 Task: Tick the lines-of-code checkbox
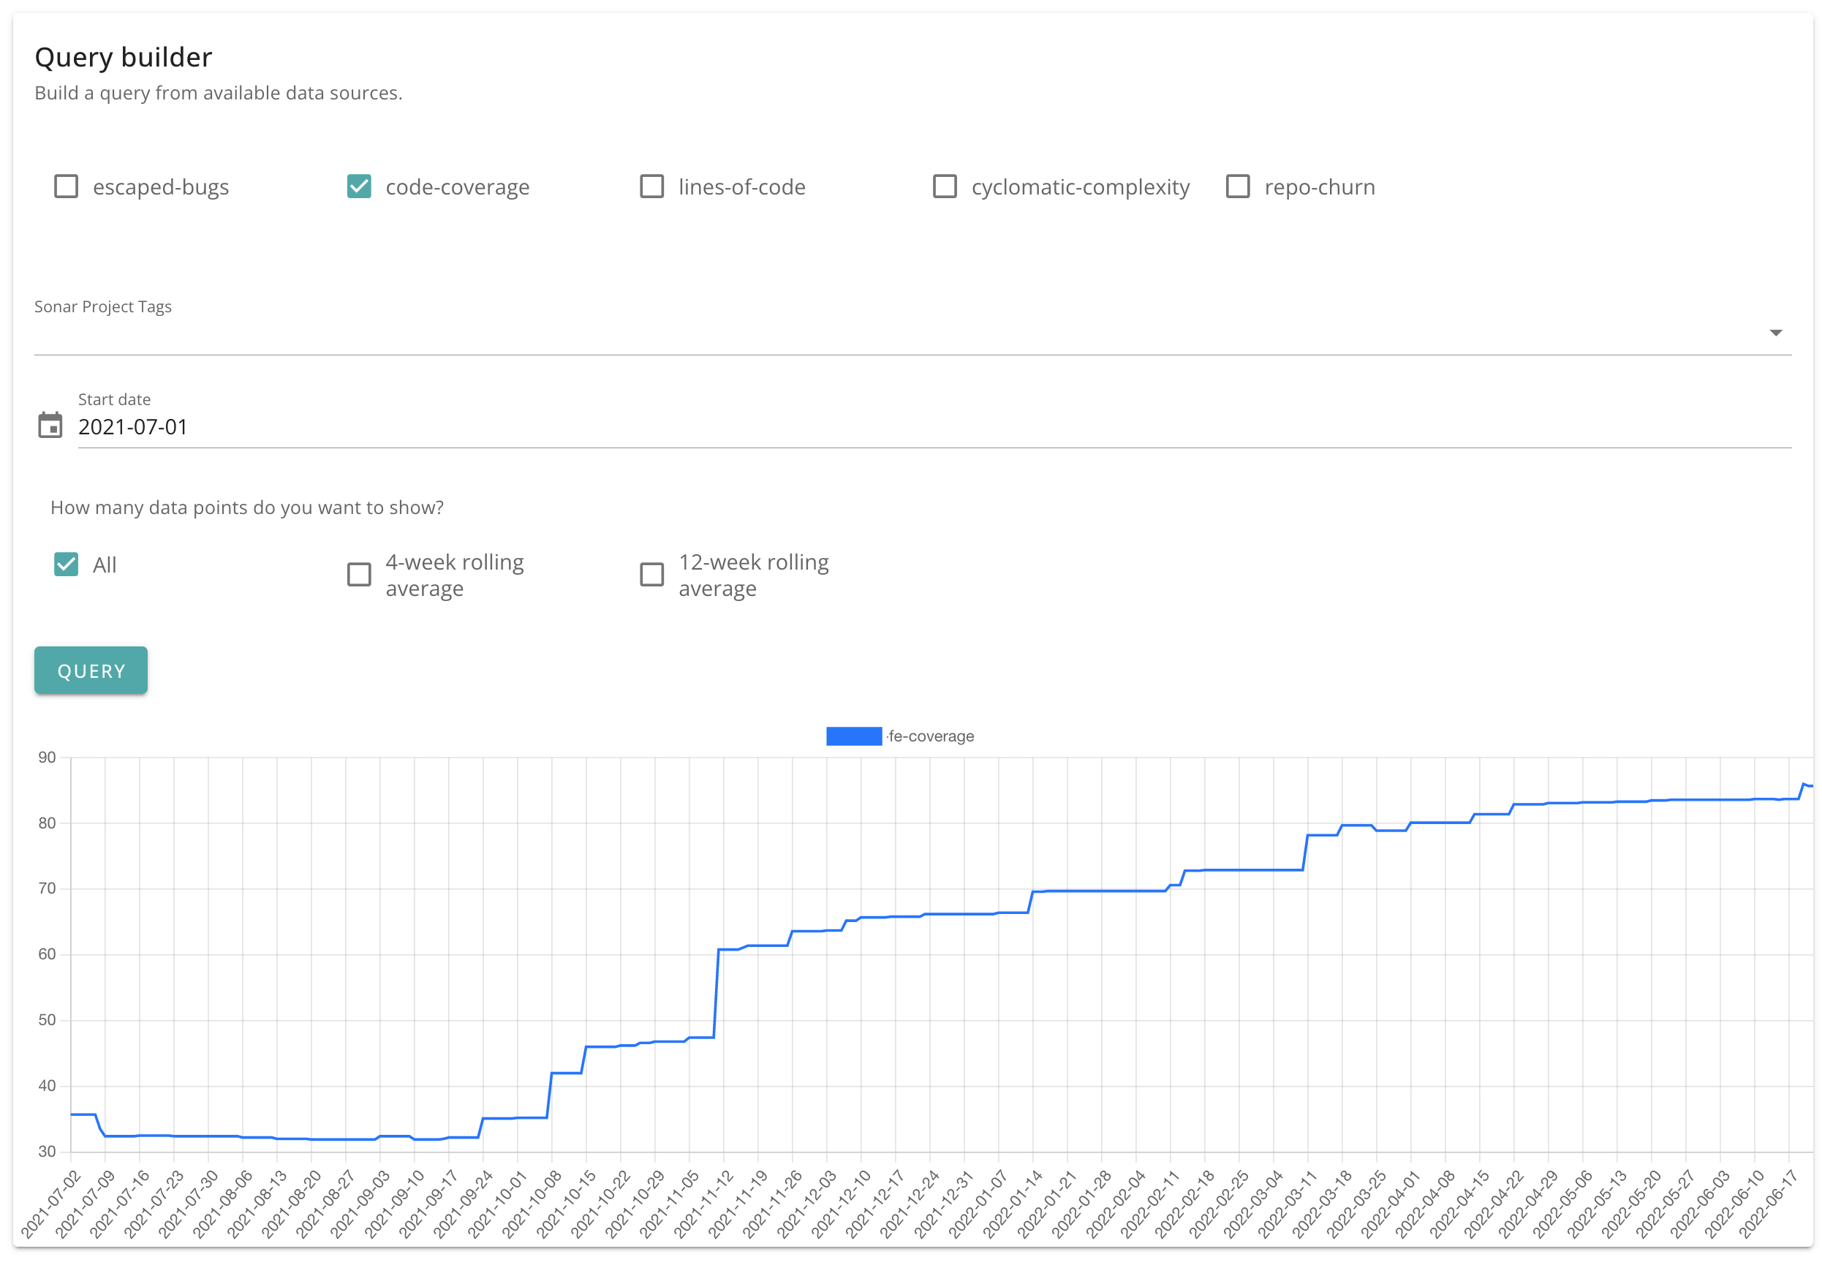coord(651,187)
